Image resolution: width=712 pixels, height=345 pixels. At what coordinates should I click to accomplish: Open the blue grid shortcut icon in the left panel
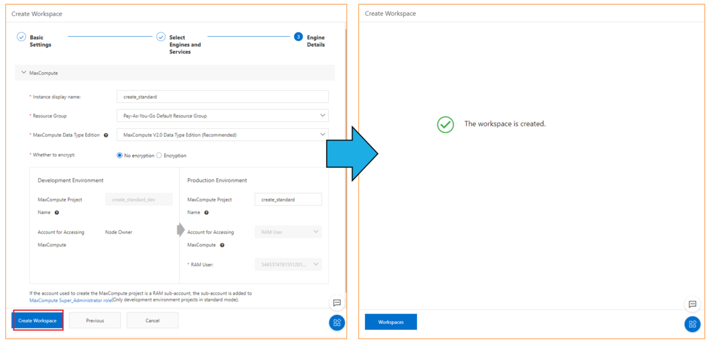click(337, 323)
